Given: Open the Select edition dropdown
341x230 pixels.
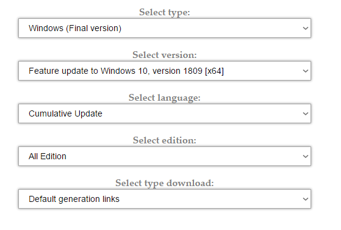Looking at the screenshot, I should tap(165, 156).
